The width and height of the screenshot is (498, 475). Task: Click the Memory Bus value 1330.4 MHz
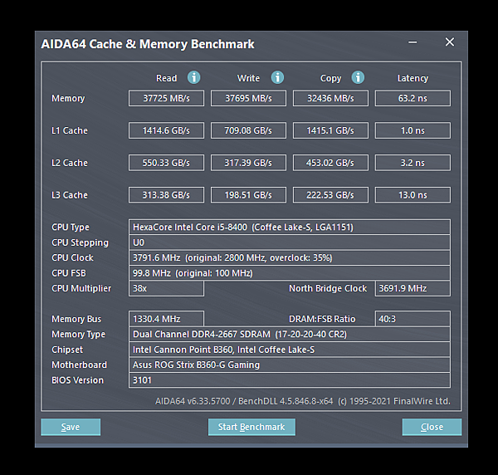click(x=166, y=319)
